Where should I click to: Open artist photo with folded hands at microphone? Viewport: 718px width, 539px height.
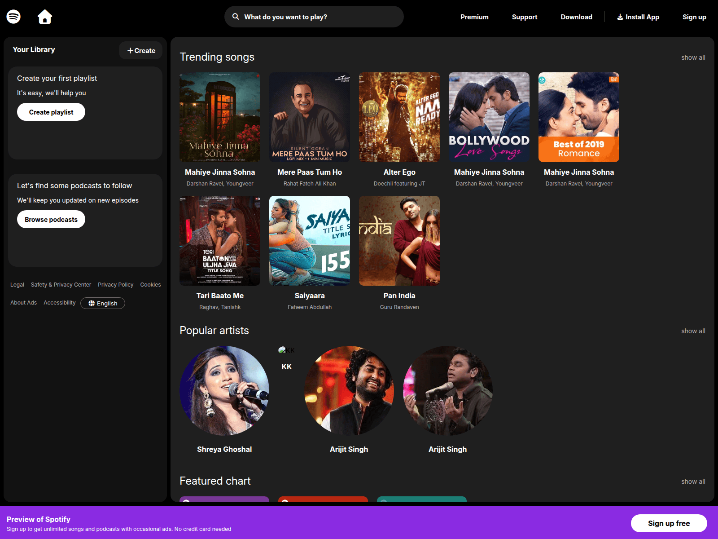pos(448,391)
